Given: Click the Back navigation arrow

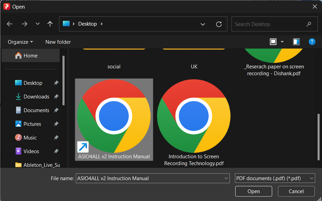Looking at the screenshot, I should tap(10, 24).
